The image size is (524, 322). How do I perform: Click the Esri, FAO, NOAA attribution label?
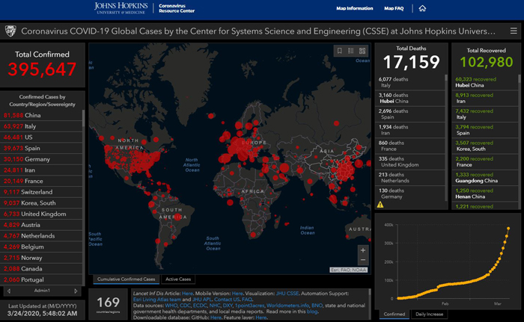[x=349, y=270]
